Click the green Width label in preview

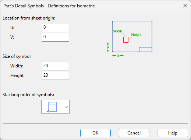click(x=118, y=31)
